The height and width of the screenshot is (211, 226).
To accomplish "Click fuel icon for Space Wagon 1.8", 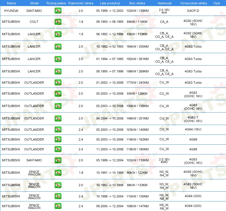I will click(x=58, y=173).
